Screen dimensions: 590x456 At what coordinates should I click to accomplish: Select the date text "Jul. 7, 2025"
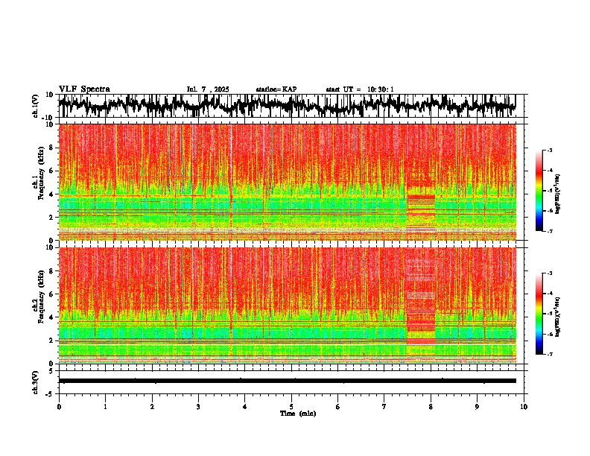point(208,89)
